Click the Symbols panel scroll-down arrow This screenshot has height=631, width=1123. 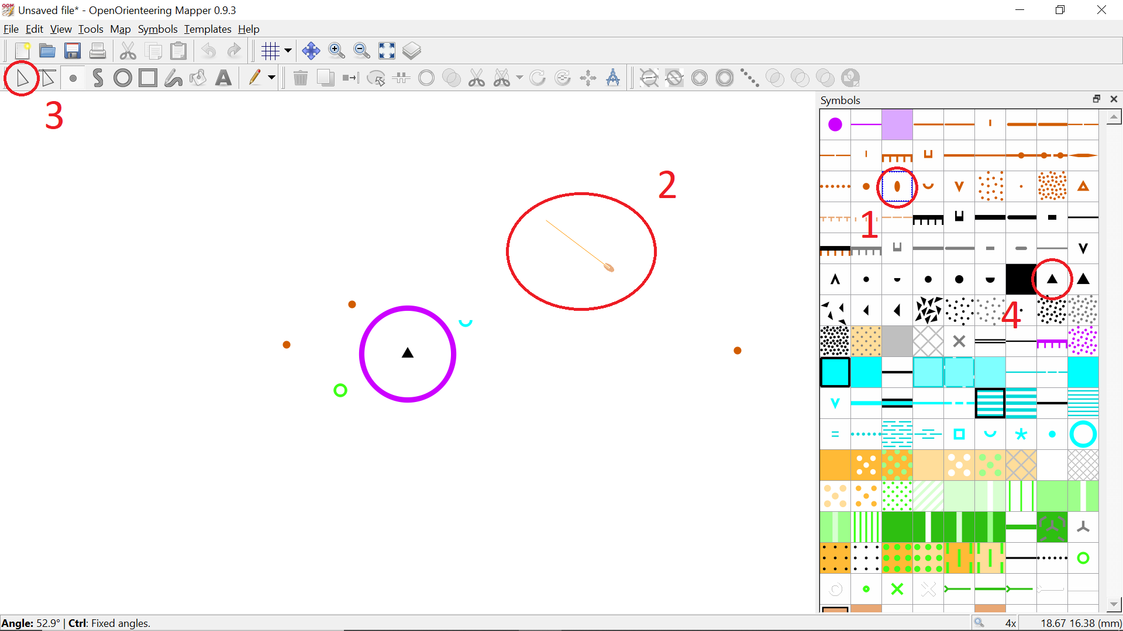tap(1114, 604)
